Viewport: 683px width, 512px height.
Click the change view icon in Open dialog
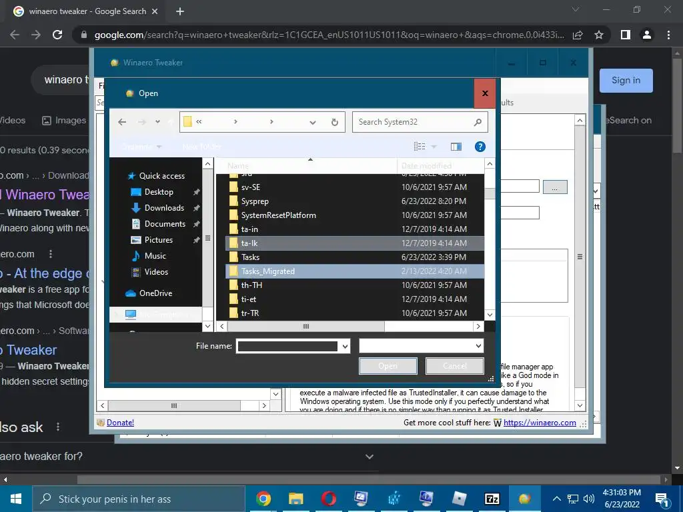pyautogui.click(x=420, y=147)
